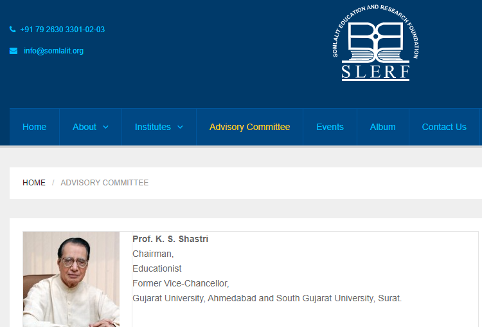Image resolution: width=482 pixels, height=327 pixels.
Task: Open the Home menu item
Action: pyautogui.click(x=35, y=127)
